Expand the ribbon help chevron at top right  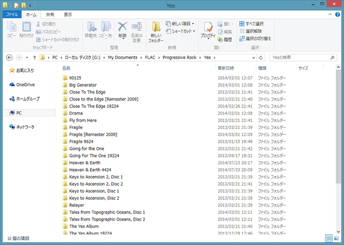331,15
